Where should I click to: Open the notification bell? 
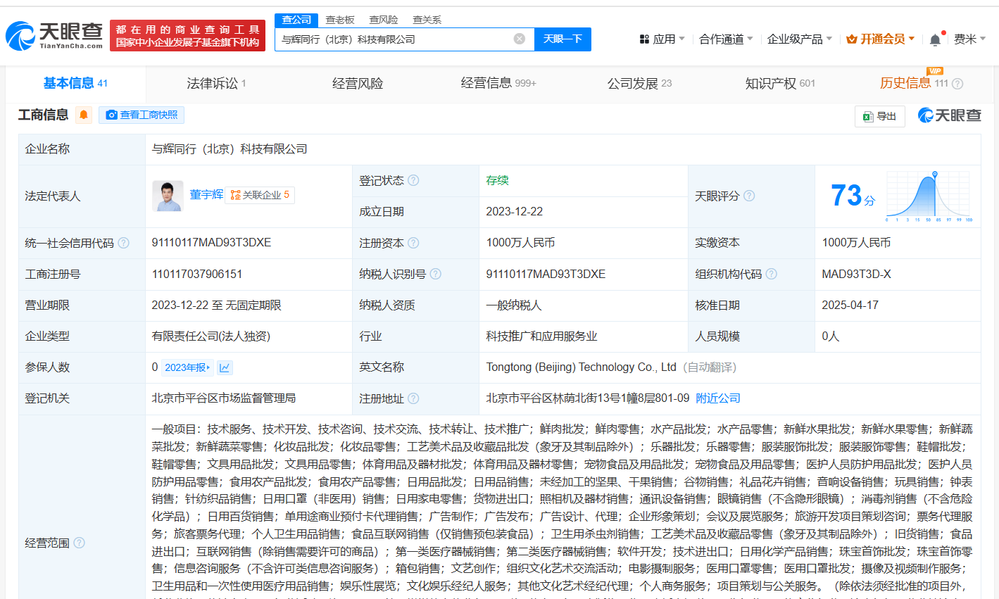(x=935, y=39)
